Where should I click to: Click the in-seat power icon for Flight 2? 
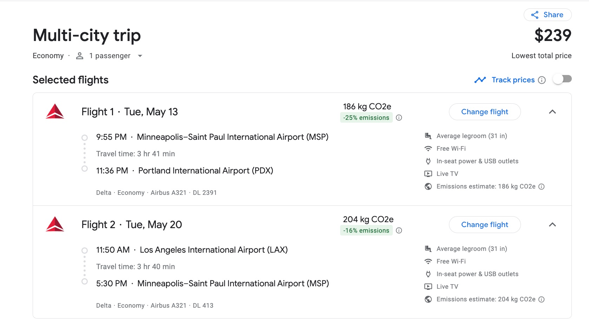pos(428,274)
